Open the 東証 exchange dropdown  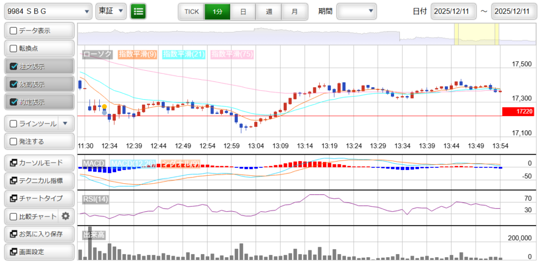(111, 11)
